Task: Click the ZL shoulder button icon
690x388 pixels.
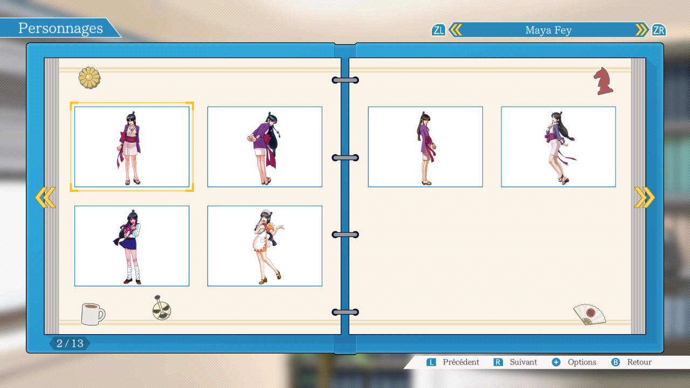Action: tap(438, 30)
